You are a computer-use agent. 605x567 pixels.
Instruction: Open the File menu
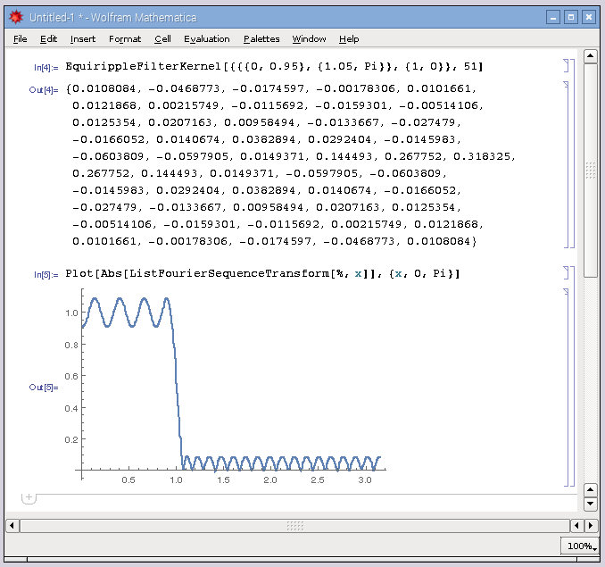point(20,39)
